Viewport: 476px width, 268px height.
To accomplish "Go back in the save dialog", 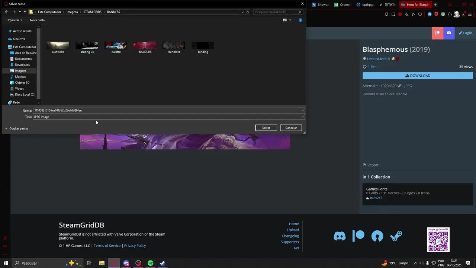I will (x=6, y=12).
